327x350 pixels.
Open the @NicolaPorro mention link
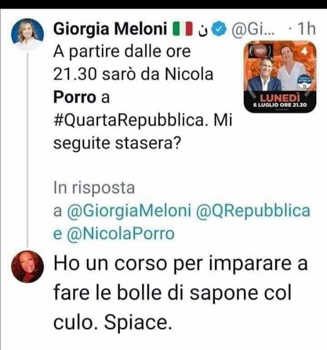tap(120, 233)
